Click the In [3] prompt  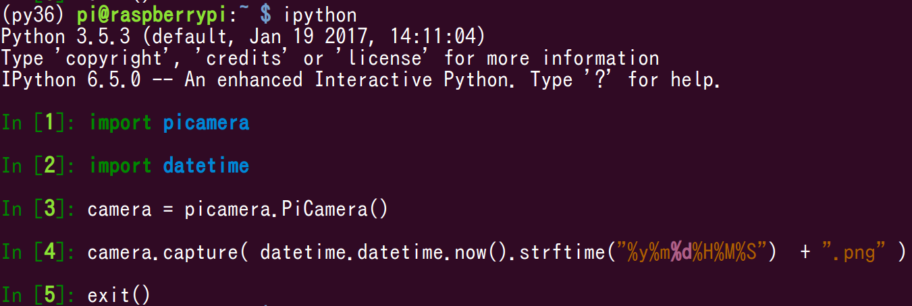40,209
